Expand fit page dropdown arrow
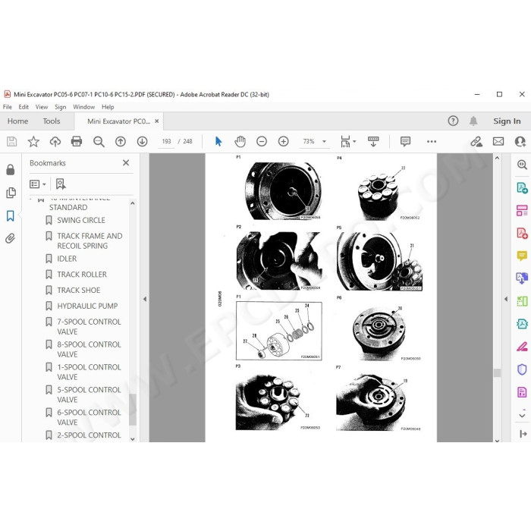This screenshot has height=531, width=531. tap(354, 141)
